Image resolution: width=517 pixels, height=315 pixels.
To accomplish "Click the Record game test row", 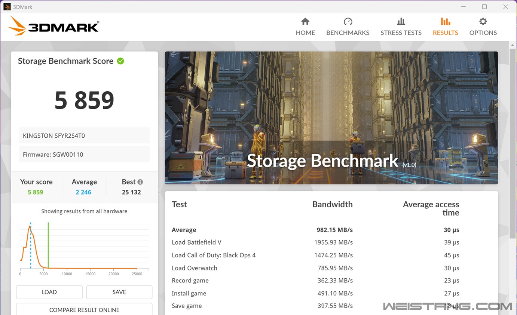I will 315,281.
